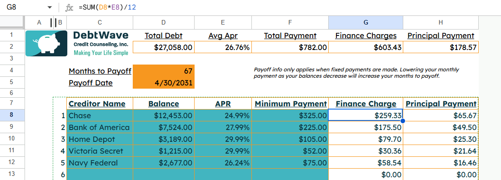
Task: Select column H header
Action: (441, 22)
